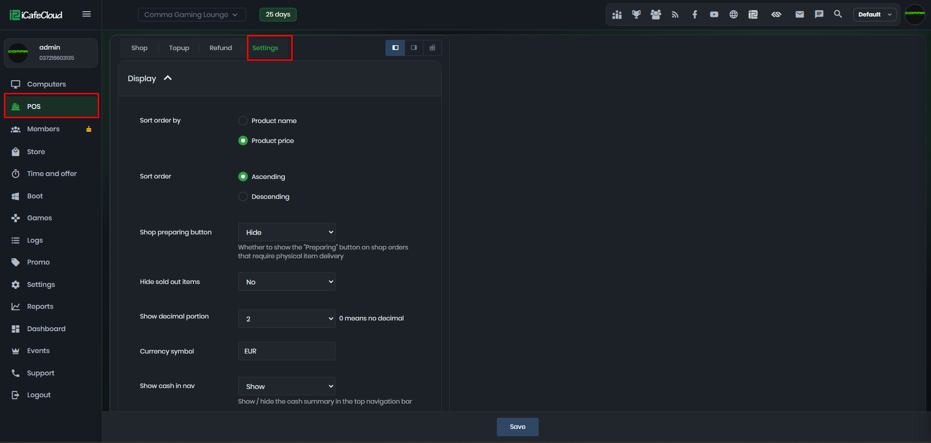This screenshot has width=931, height=443.
Task: Open the search magnifier icon
Action: point(838,14)
